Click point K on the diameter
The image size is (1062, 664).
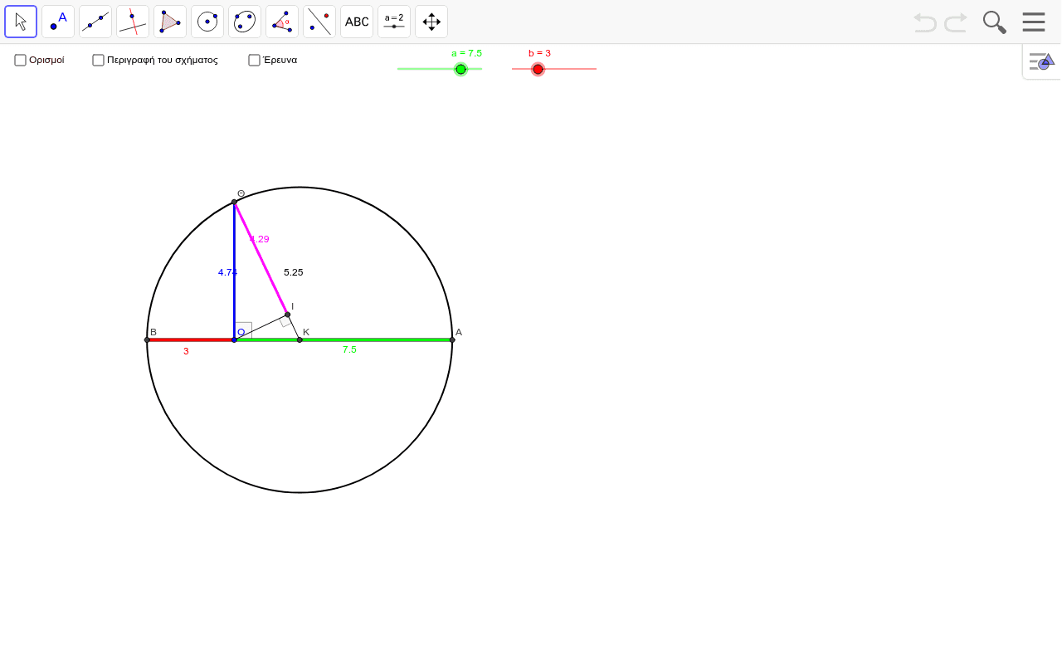(x=300, y=339)
